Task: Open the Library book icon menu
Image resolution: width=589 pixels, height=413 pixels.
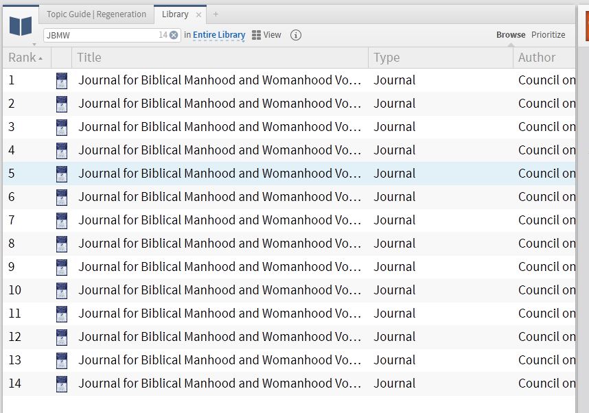Action: pos(21,26)
